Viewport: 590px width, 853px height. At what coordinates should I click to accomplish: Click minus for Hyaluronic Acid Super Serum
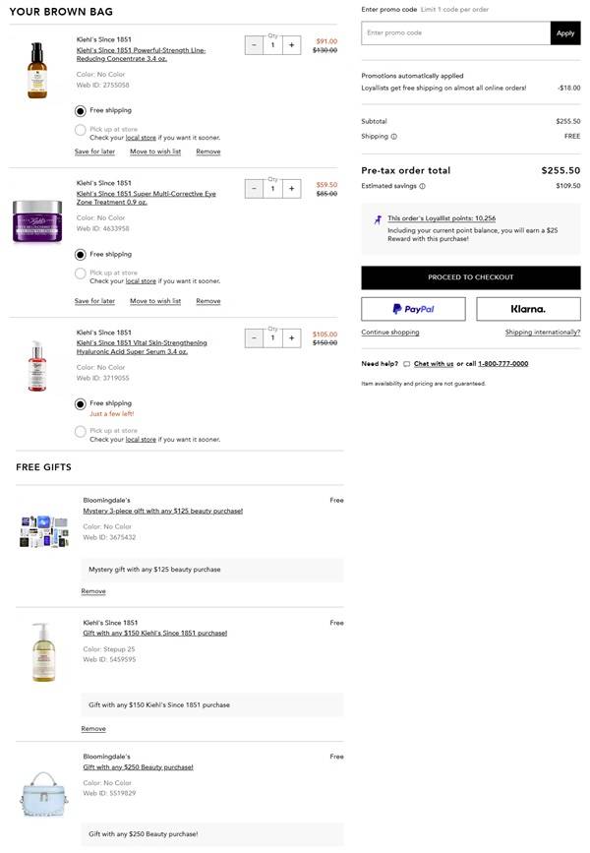click(x=254, y=337)
